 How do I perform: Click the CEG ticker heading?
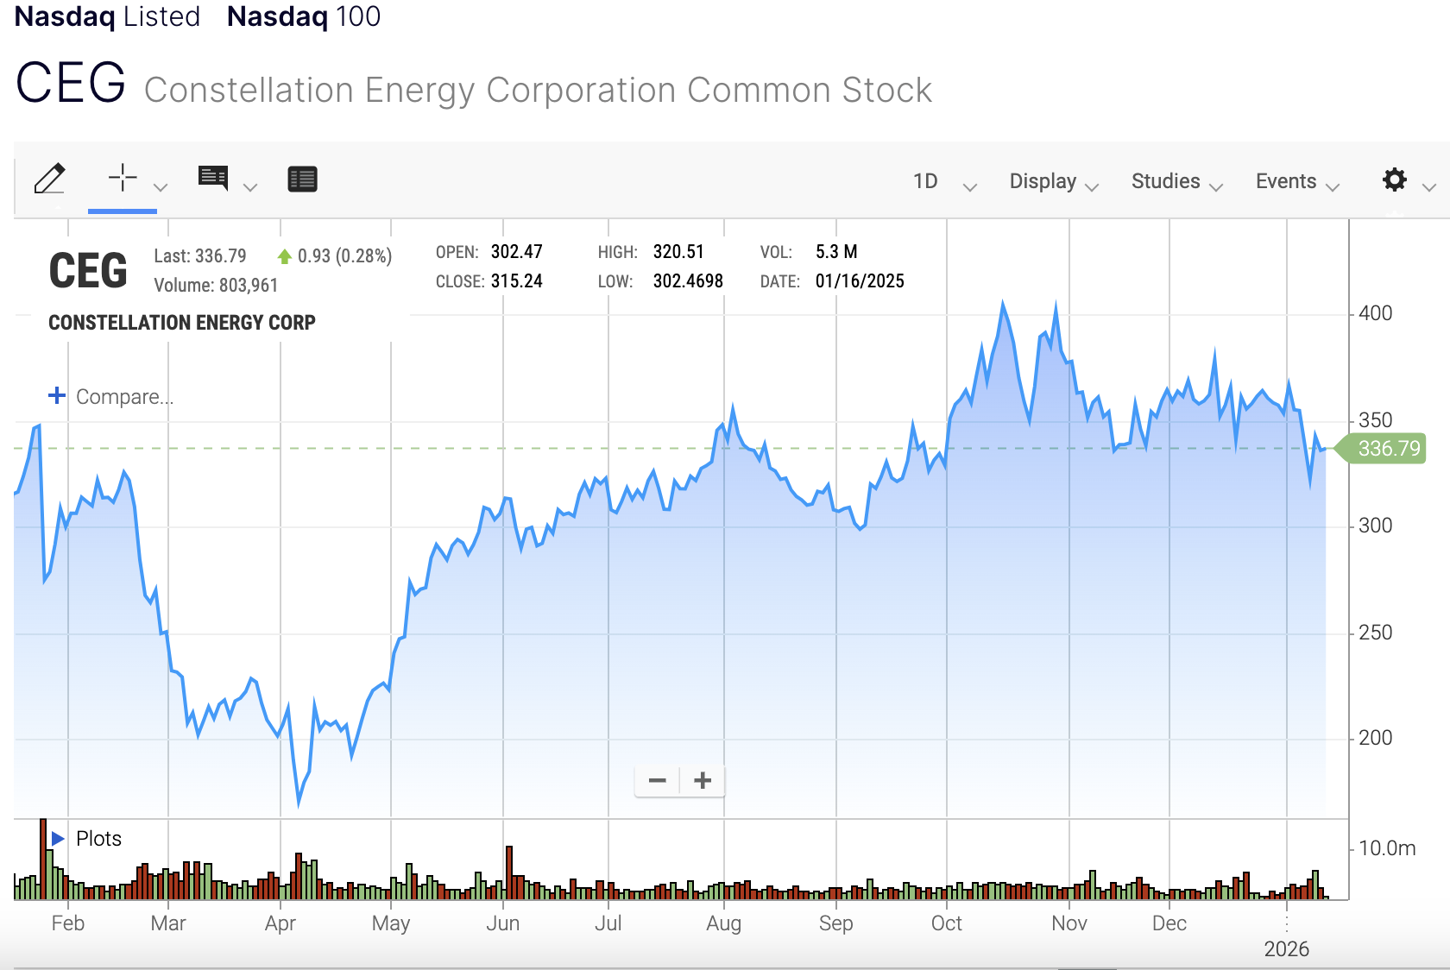pos(71,84)
